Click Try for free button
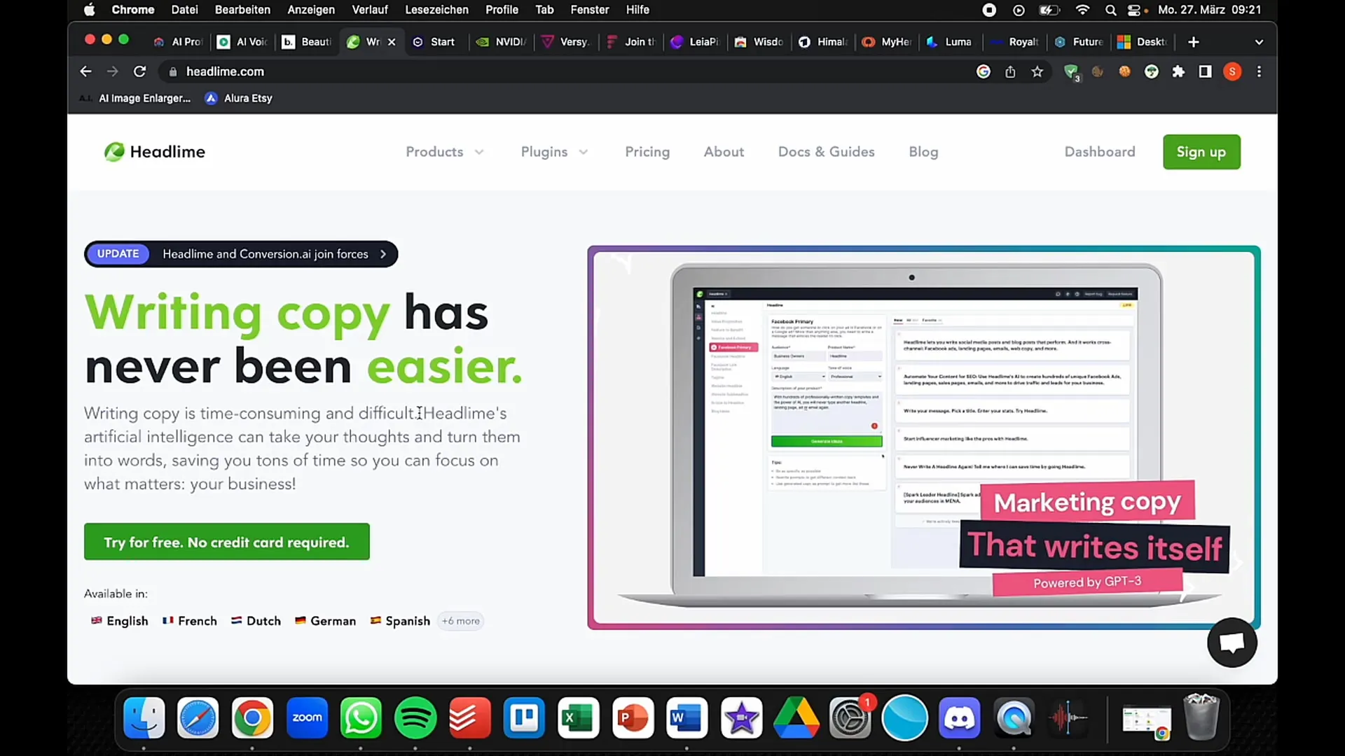Screen dimensions: 1345x756 (x=226, y=542)
